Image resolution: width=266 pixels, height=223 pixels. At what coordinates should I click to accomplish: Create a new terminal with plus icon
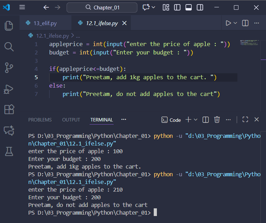[188, 120]
